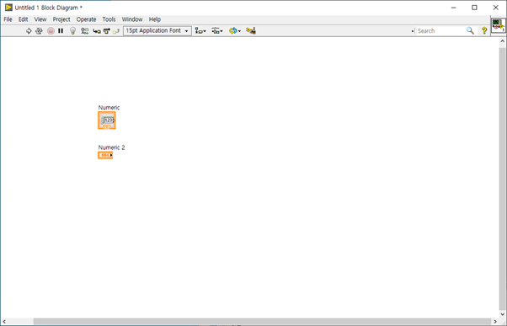Minimize the Block Diagram window
Viewport: 507px width, 326px height.
click(x=454, y=8)
